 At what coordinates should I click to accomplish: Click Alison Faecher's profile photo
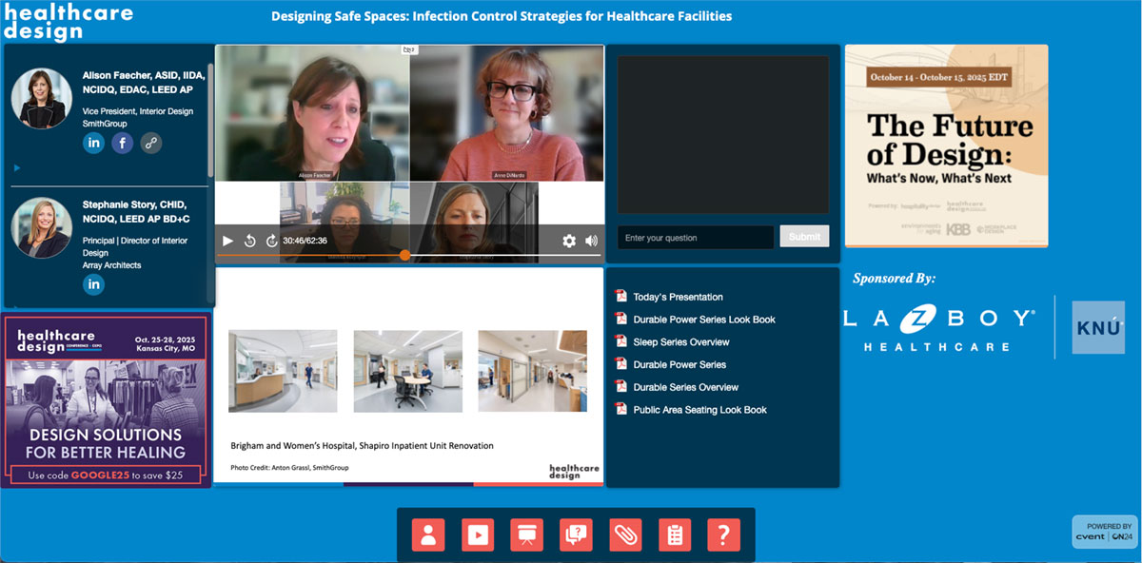pos(41,99)
